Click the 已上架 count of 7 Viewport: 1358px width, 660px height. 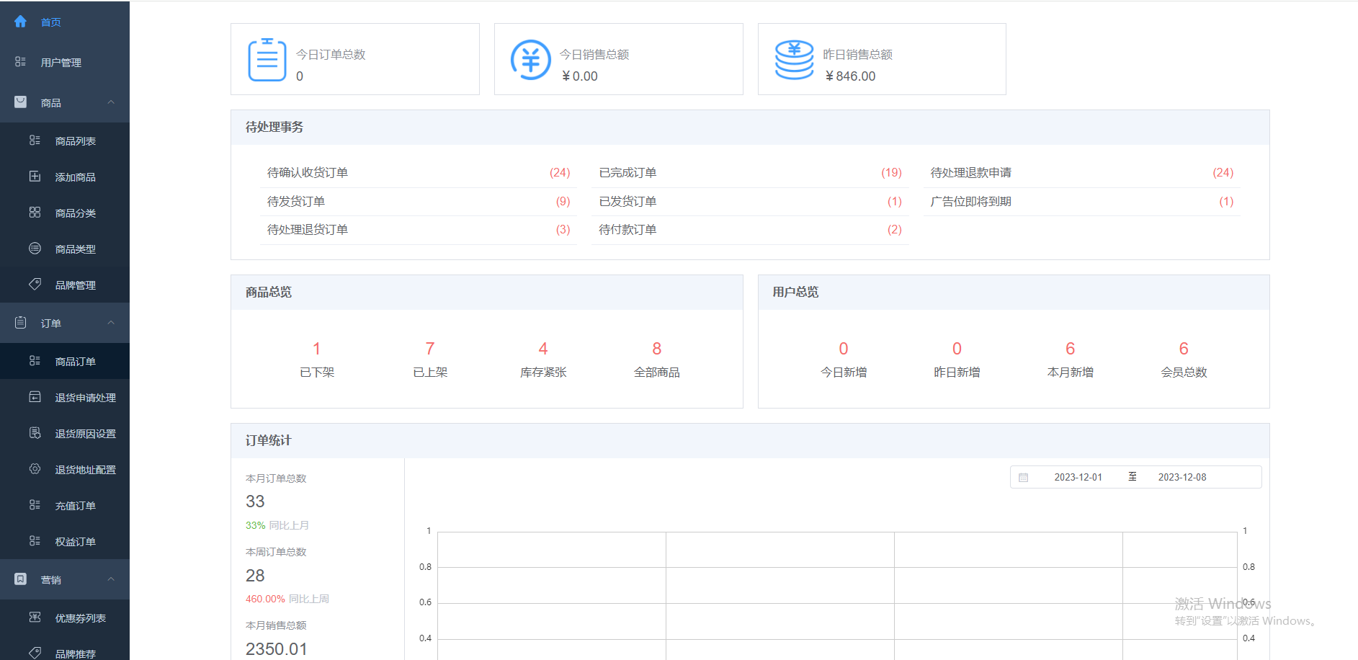pyautogui.click(x=430, y=349)
